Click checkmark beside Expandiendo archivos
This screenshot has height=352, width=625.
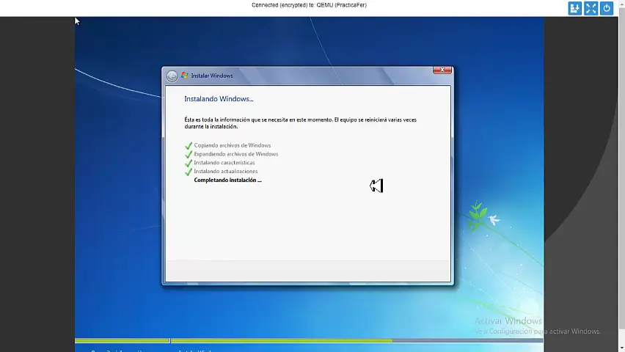click(189, 155)
